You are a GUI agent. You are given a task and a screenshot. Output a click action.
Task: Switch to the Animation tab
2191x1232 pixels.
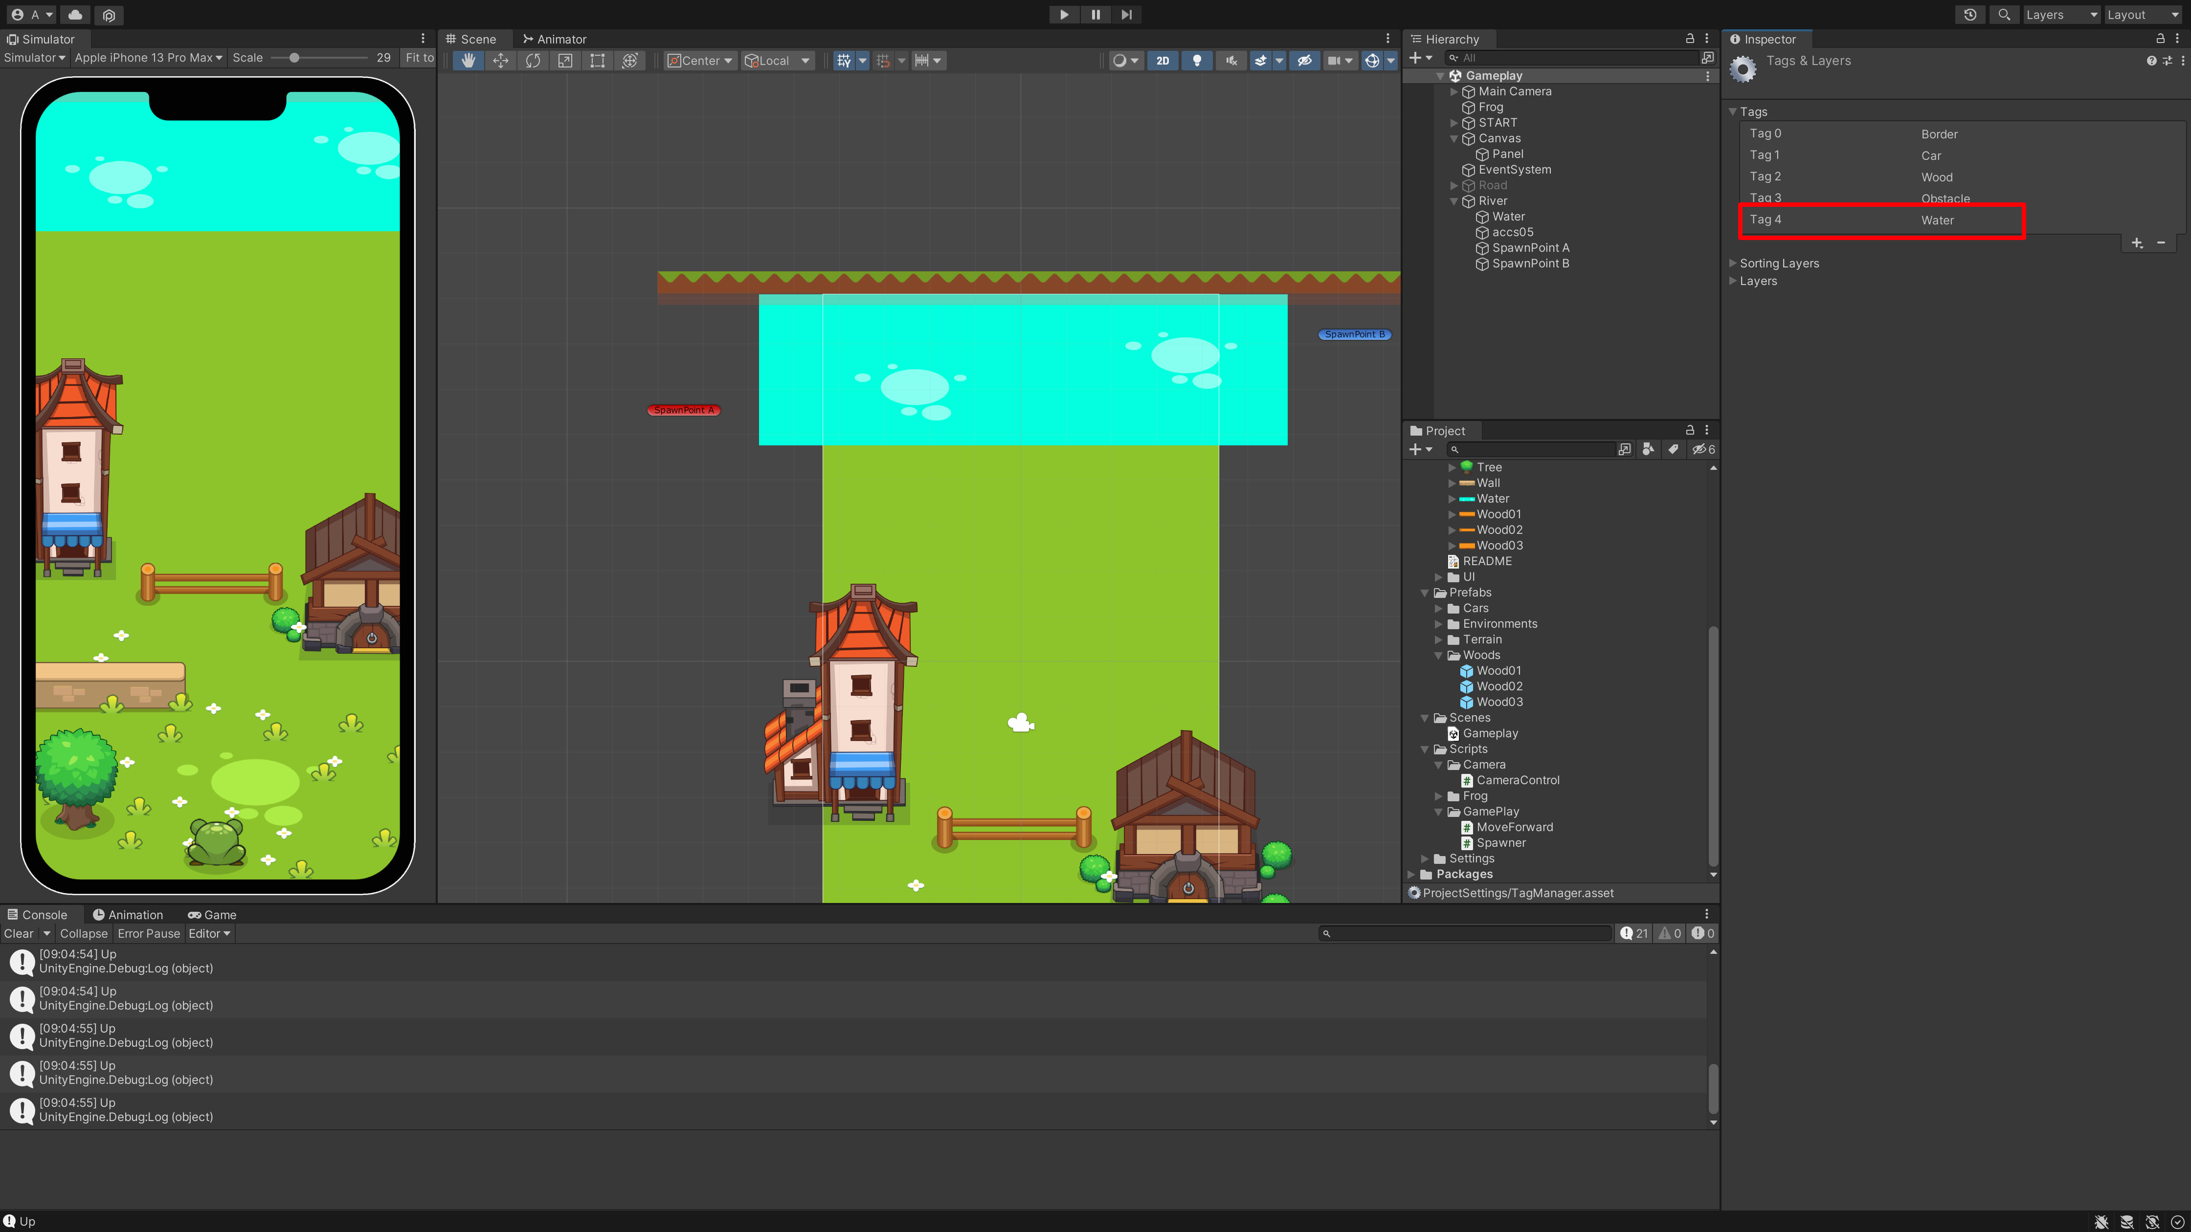click(x=128, y=915)
